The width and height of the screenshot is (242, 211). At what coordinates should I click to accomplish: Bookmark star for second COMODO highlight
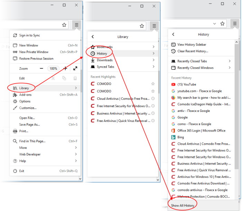coord(153,91)
